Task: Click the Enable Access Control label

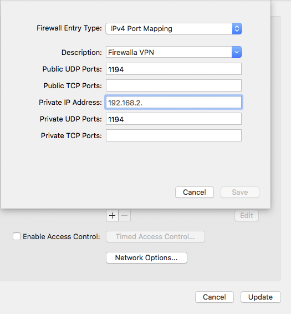Action: [x=61, y=236]
